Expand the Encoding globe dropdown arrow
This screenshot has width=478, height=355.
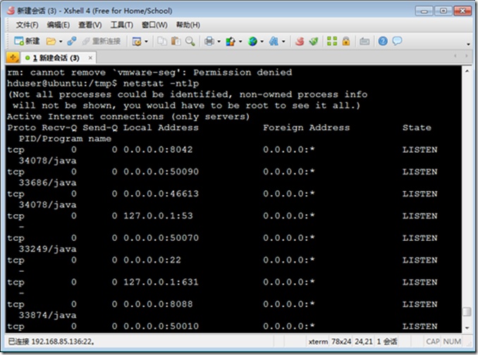pyautogui.click(x=262, y=42)
